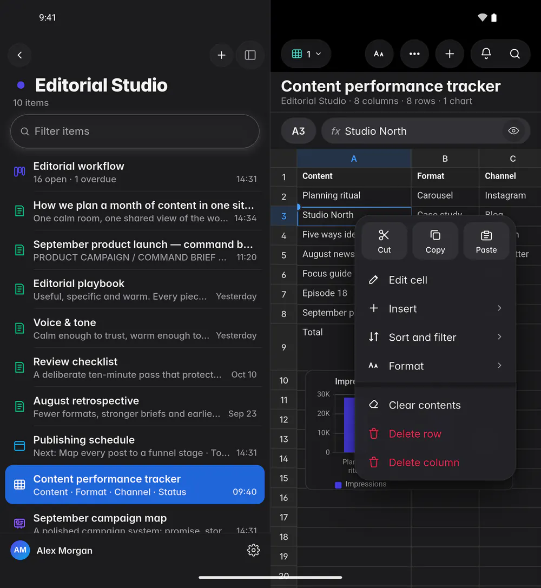Expand the Insert submenu
The width and height of the screenshot is (541, 588).
pos(436,309)
